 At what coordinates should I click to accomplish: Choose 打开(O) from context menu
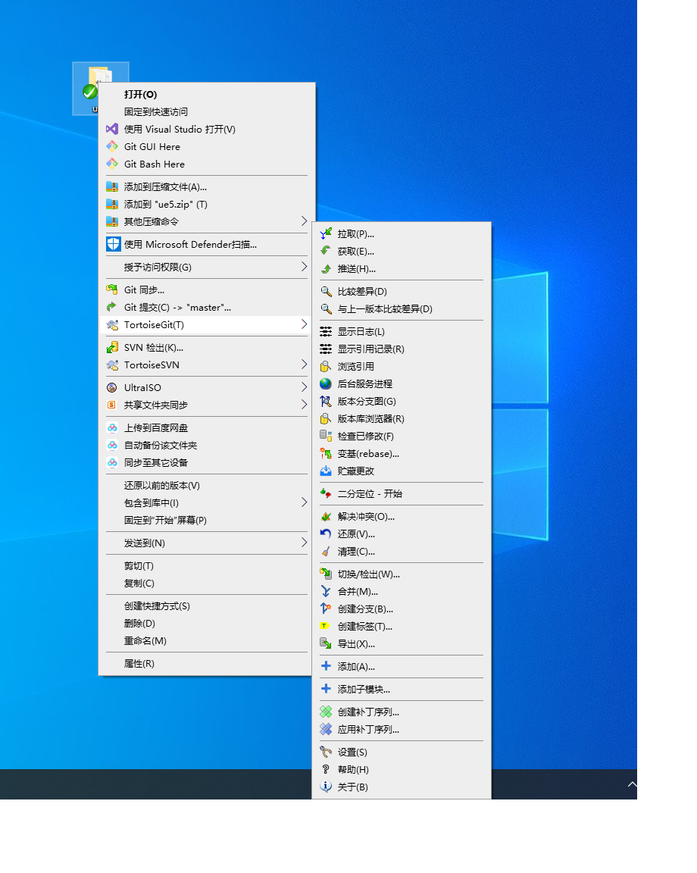tap(205, 95)
